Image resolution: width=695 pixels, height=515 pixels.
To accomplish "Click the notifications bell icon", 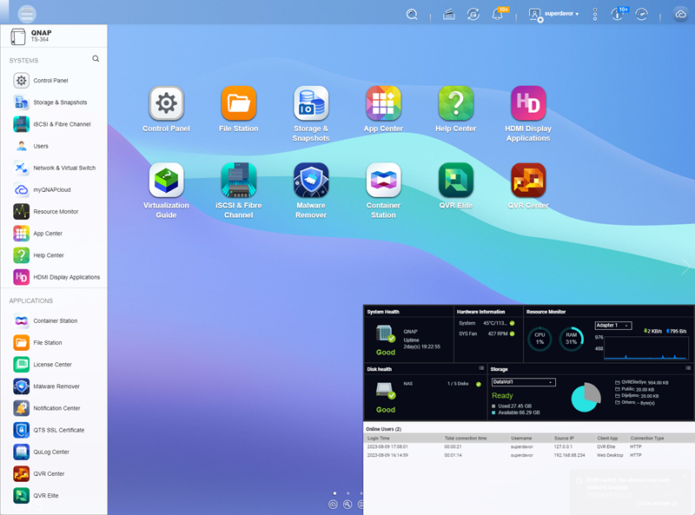I will [x=498, y=15].
